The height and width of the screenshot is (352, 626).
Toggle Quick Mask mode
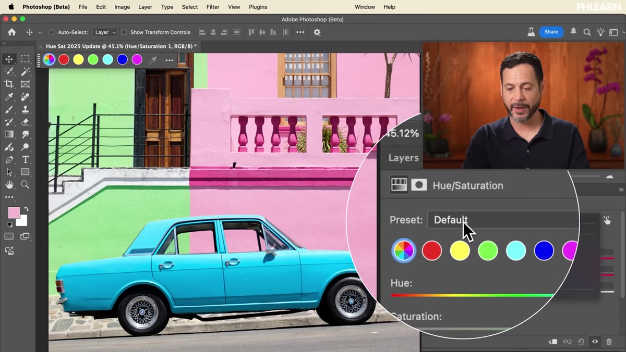coord(9,236)
